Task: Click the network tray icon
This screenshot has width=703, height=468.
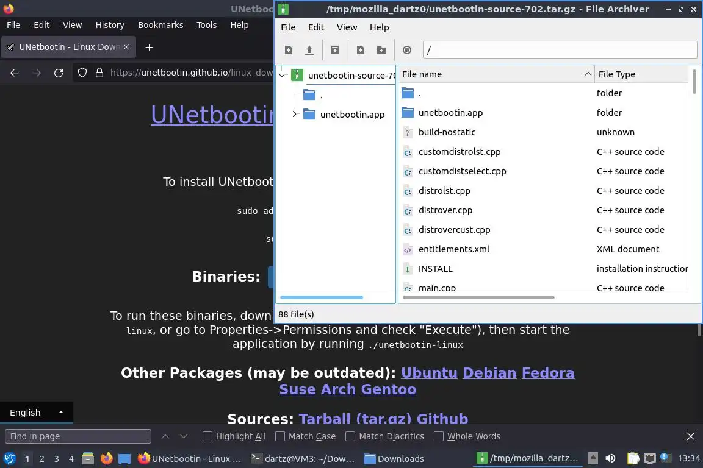Action: 650,459
